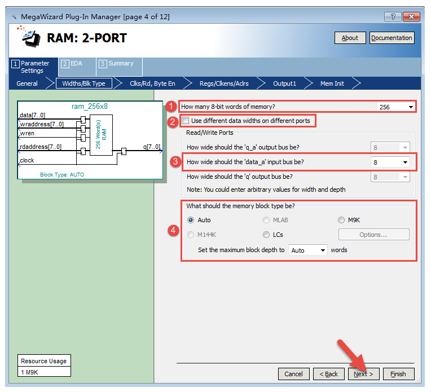Open the 'q_a' output bus width dropdown
The image size is (431, 392).
point(390,147)
